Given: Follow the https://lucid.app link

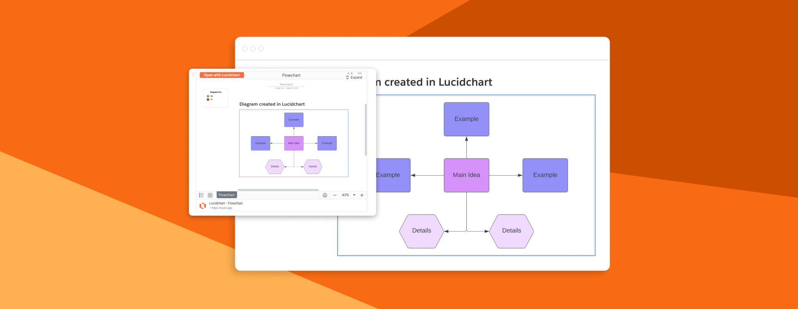Looking at the screenshot, I should (221, 208).
